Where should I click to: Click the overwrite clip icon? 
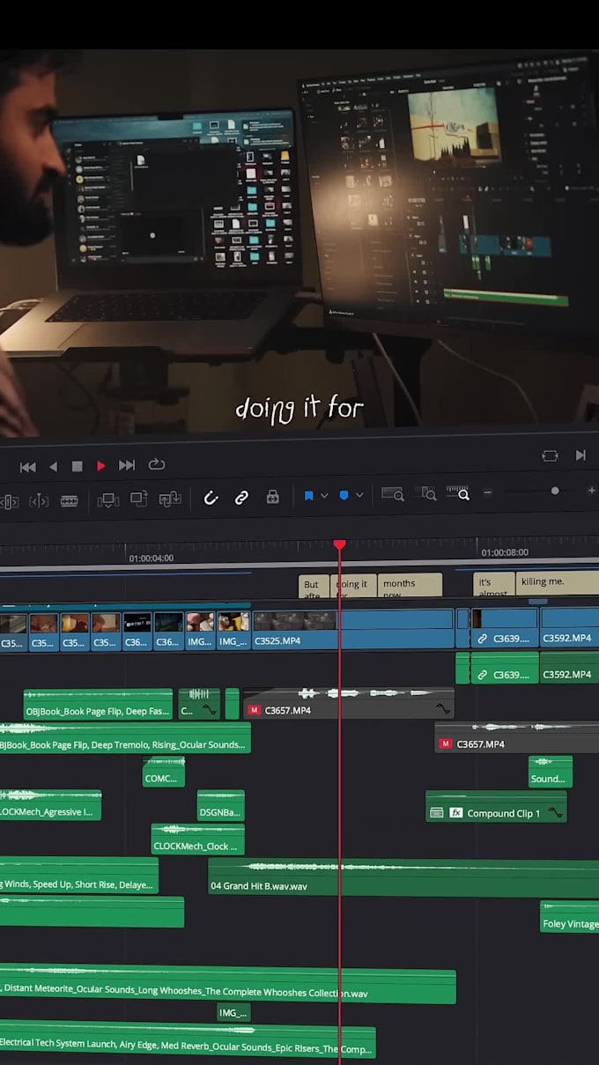pos(138,499)
